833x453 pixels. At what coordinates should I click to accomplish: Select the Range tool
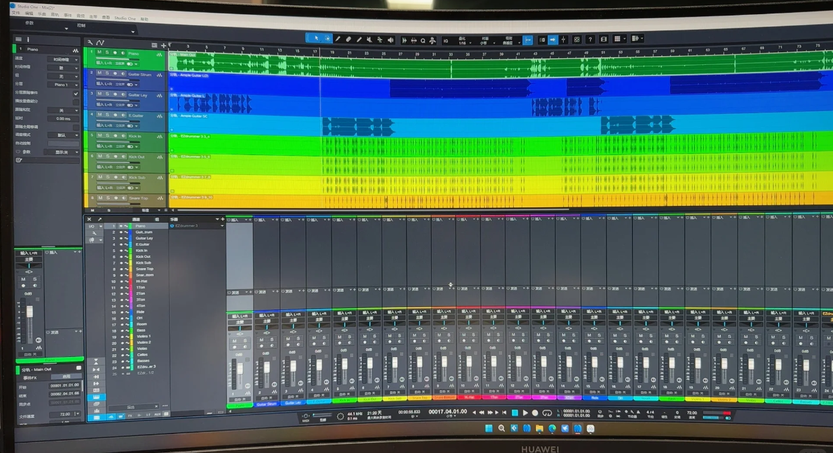[x=328, y=39]
